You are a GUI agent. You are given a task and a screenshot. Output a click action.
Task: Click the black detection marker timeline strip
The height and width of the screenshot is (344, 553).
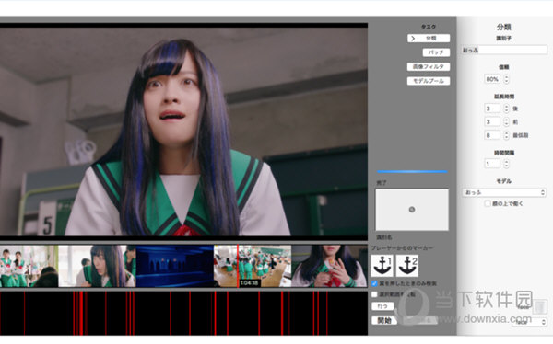[x=183, y=313]
